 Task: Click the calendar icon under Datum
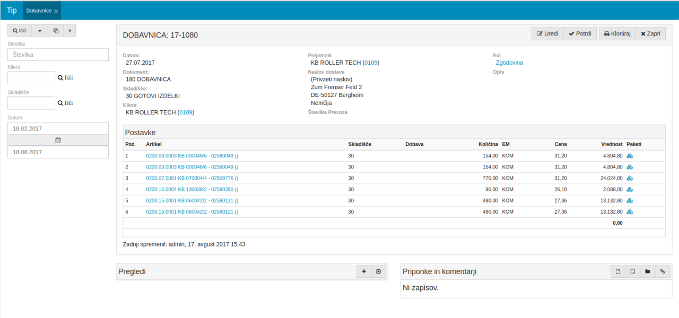click(58, 140)
